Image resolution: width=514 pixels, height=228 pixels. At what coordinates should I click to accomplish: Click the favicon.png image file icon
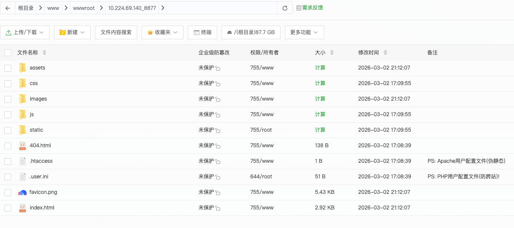point(22,192)
